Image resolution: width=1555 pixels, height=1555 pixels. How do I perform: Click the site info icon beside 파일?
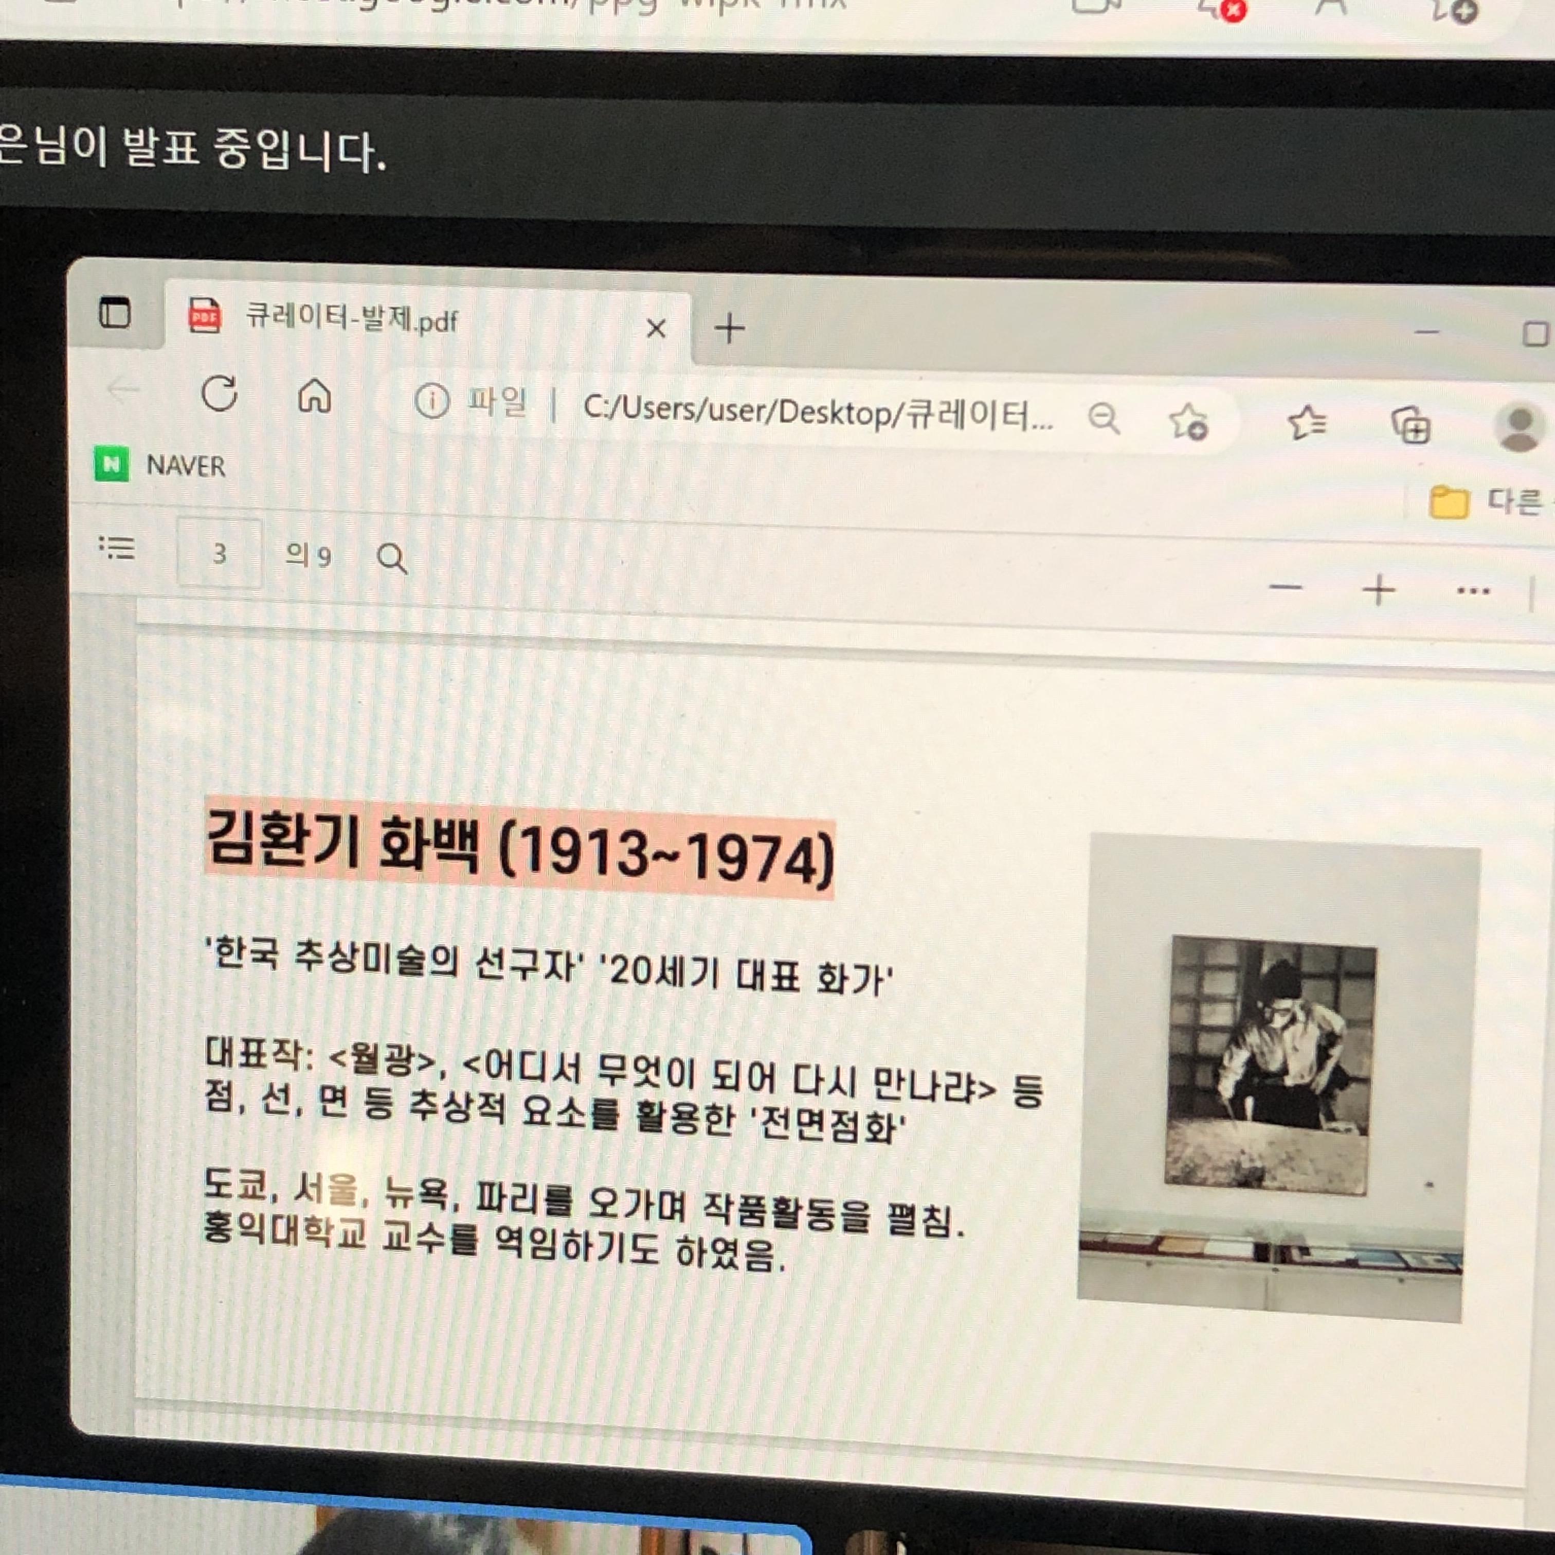tap(431, 400)
